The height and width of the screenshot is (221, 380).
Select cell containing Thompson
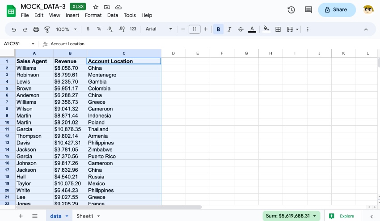34,136
